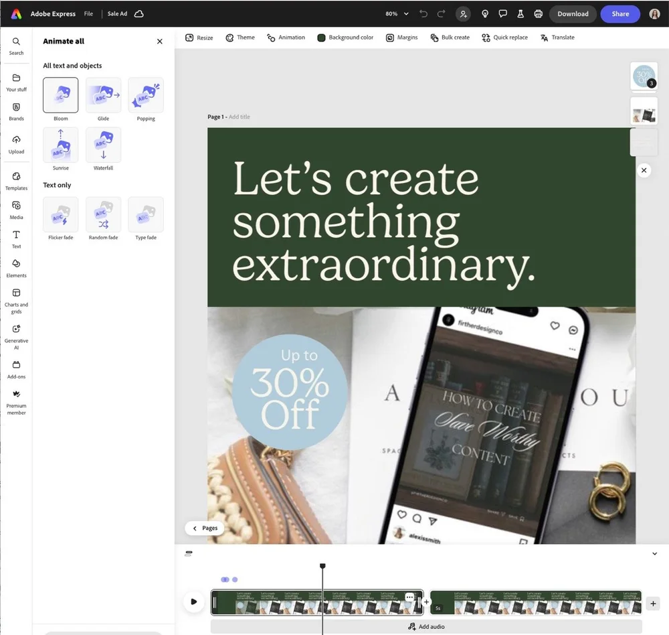Select the second page thumbnail
Viewport: 669px width, 635px height.
[644, 111]
